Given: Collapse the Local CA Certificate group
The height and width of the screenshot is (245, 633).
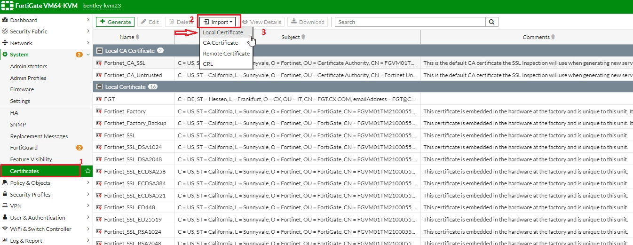Looking at the screenshot, I should (99, 51).
